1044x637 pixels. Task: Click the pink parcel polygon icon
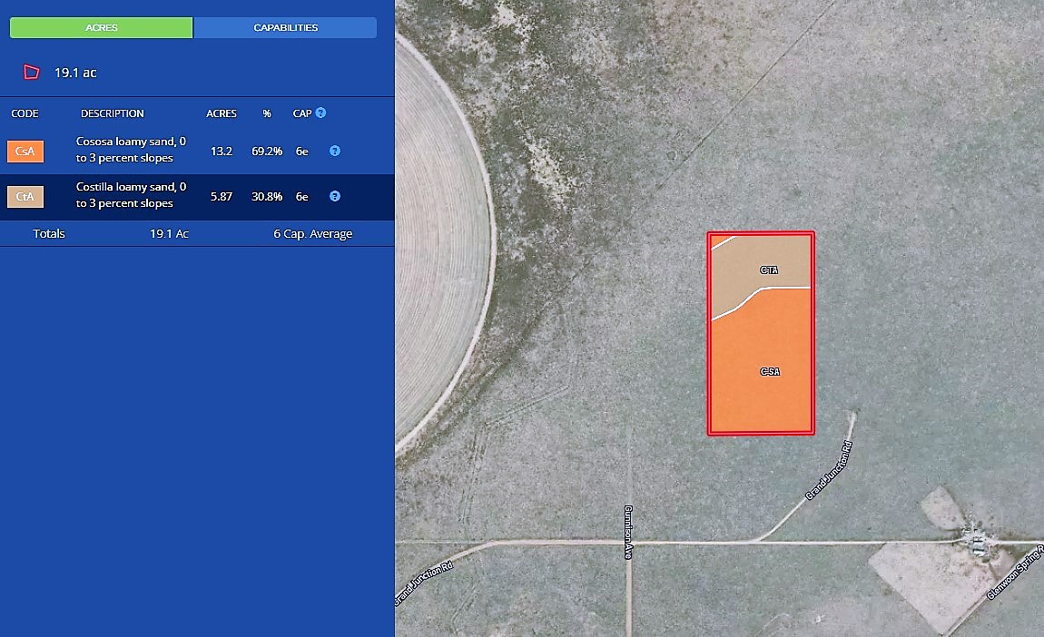(32, 73)
